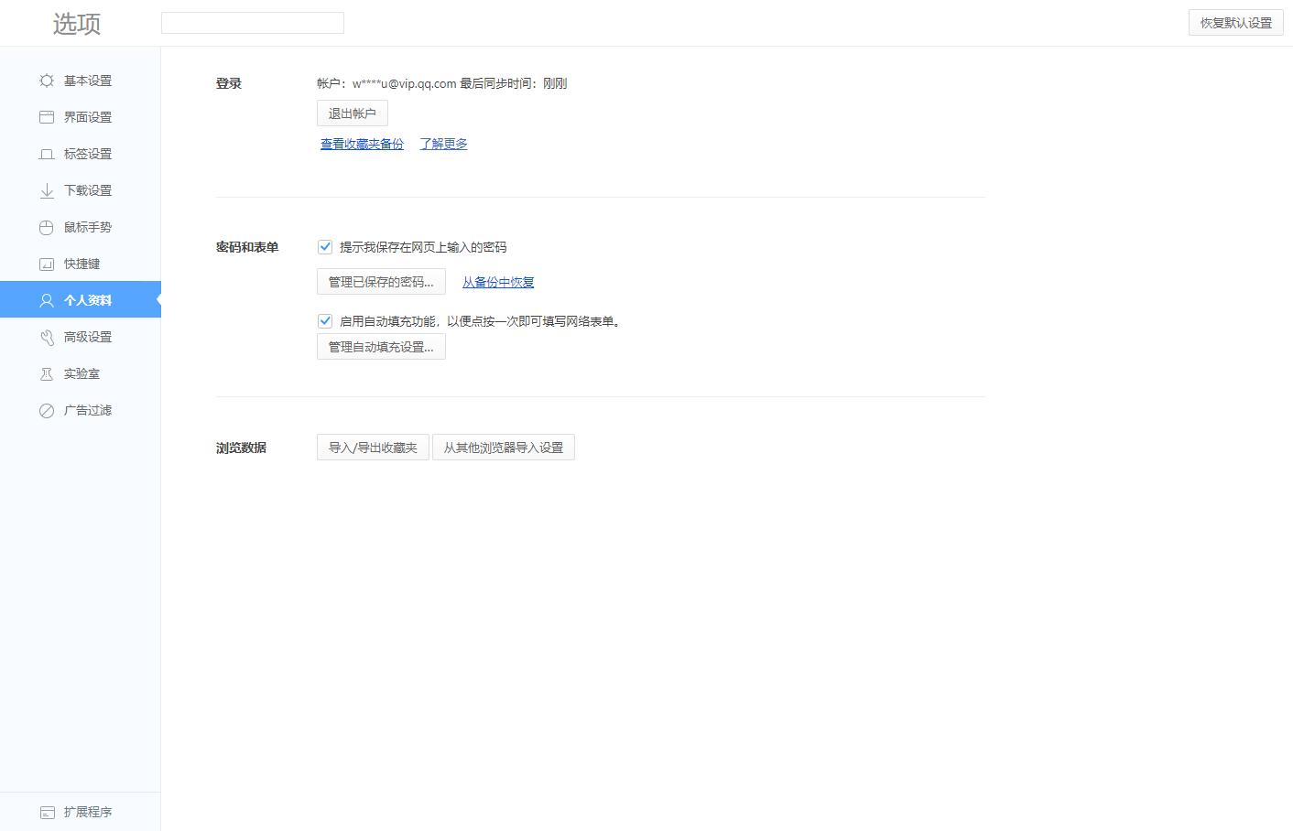Click the flask icon beside 实验室
The width and height of the screenshot is (1293, 831).
[x=47, y=373]
